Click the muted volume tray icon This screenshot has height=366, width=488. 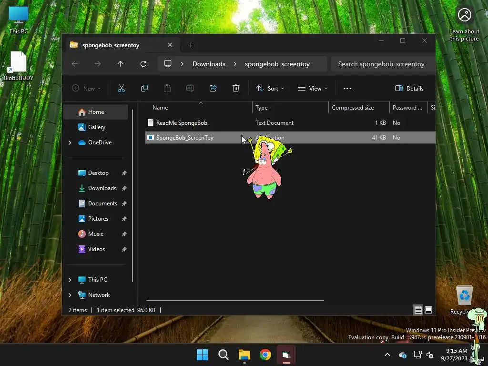[x=430, y=355]
